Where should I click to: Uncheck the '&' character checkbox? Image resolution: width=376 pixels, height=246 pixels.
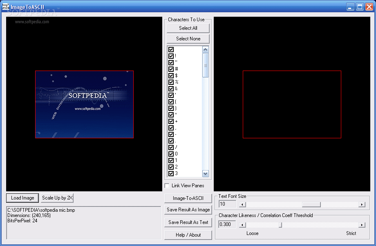tap(171, 89)
